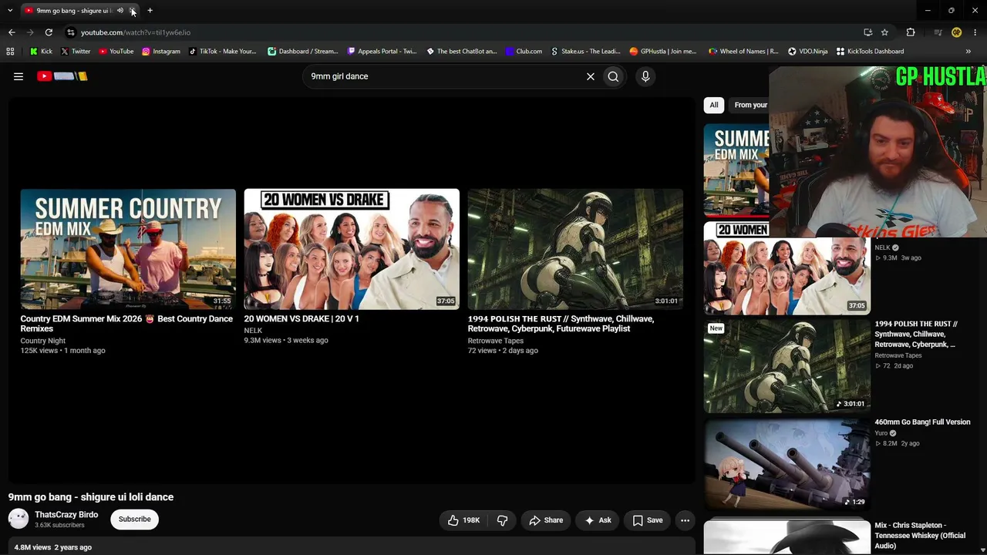
Task: Open a new browser tab
Action: (150, 11)
